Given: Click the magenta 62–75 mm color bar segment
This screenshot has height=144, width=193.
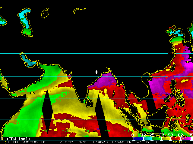Looking at the screenshot, I should click(186, 138).
